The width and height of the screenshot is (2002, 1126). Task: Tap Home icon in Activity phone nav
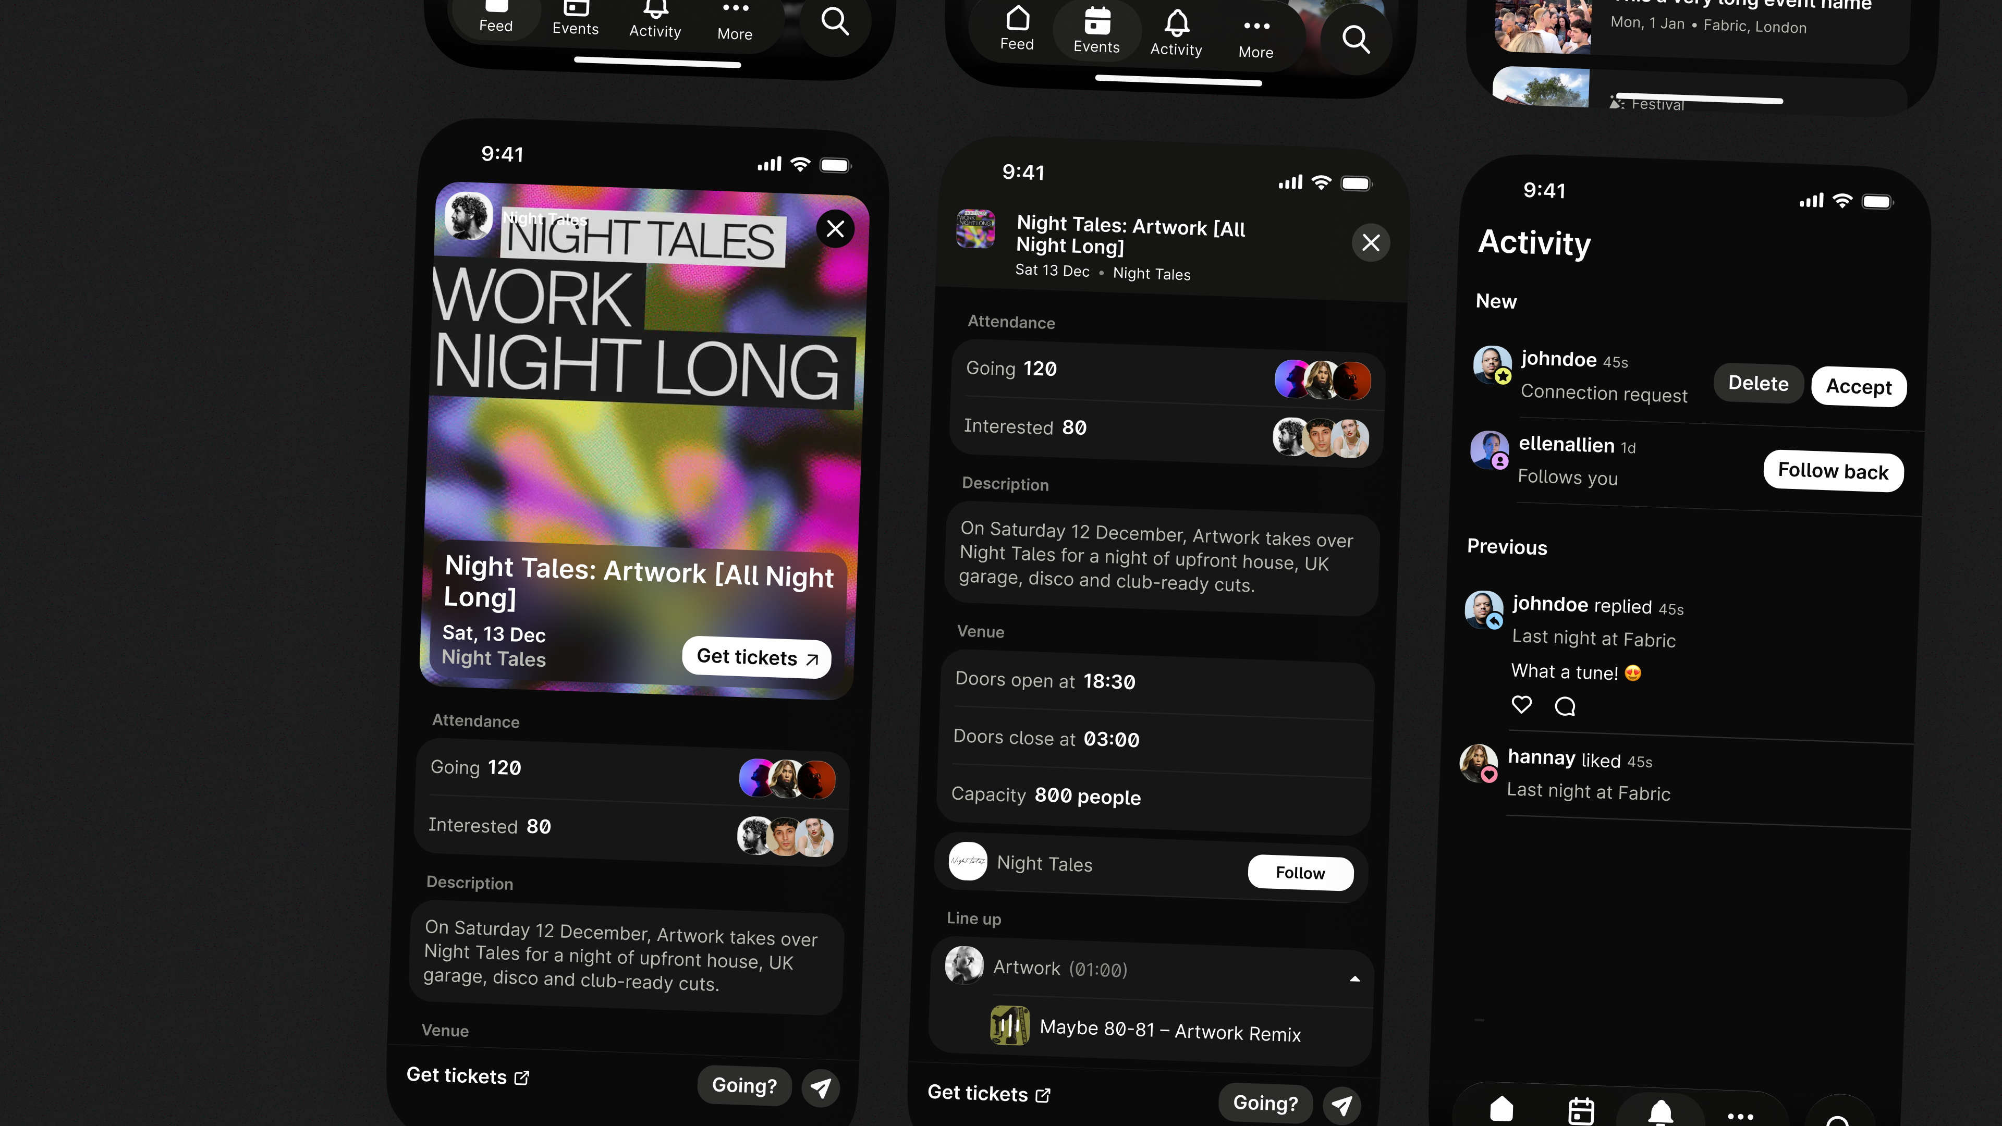[x=1501, y=1109]
